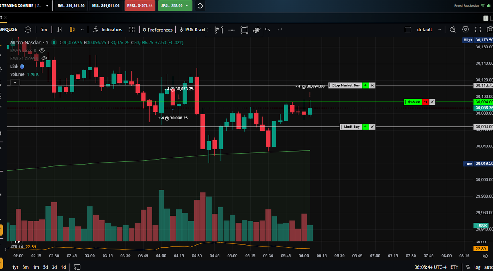Screen dimensions: 493x271
Task: Open chart Preferences
Action: point(157,30)
